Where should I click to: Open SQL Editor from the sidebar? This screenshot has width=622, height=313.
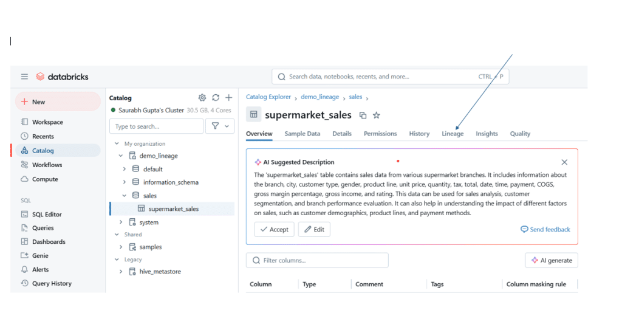(47, 215)
